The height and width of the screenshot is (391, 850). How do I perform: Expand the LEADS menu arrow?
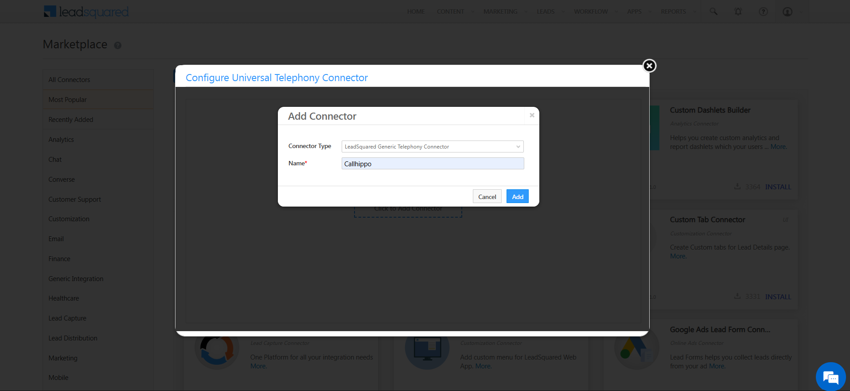coord(563,12)
